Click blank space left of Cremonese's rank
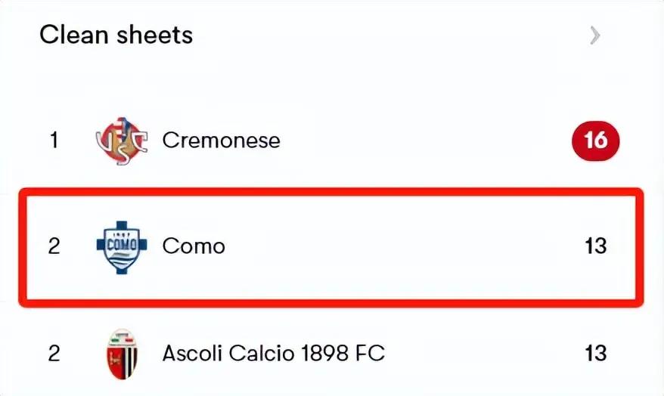Screen dimensions: 664x396 [23, 141]
